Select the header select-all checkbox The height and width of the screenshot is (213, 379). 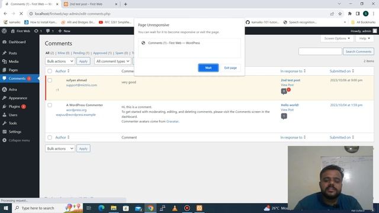pos(50,71)
